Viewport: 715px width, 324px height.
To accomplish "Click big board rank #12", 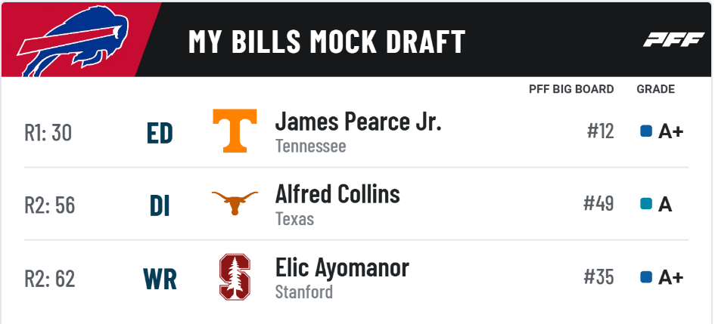I will click(x=600, y=131).
